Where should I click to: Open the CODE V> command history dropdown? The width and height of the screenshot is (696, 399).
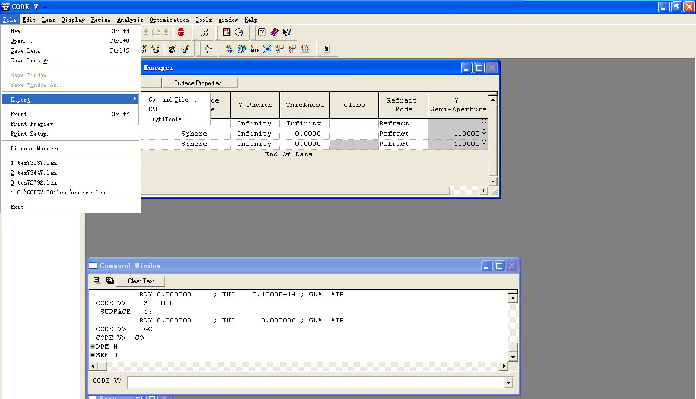(x=508, y=383)
